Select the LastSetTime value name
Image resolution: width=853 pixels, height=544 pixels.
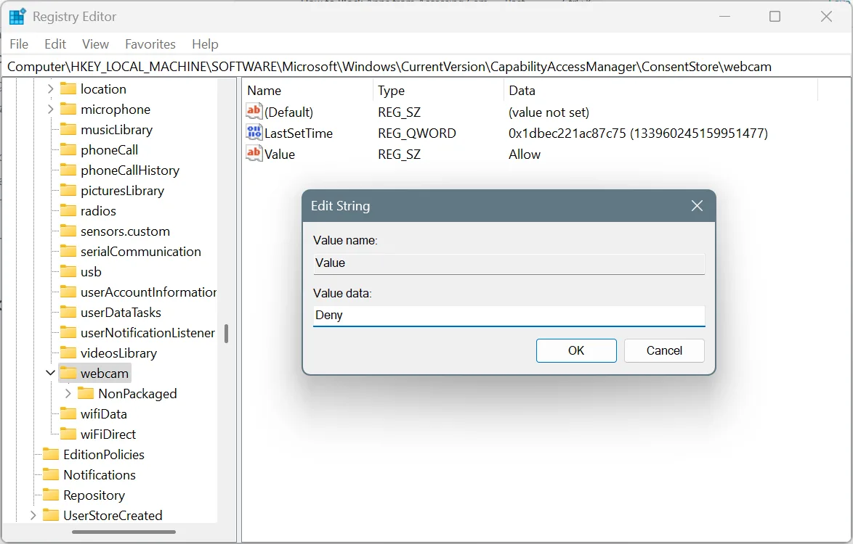298,133
